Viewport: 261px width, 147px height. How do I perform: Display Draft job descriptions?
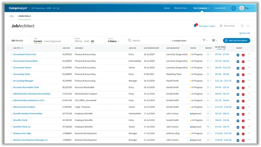(x=86, y=41)
